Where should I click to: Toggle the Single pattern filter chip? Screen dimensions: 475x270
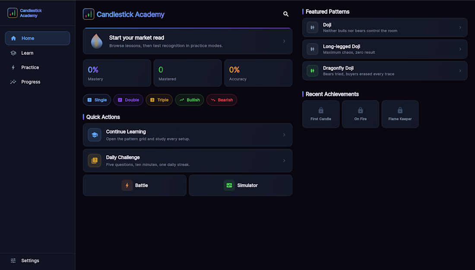click(x=97, y=100)
